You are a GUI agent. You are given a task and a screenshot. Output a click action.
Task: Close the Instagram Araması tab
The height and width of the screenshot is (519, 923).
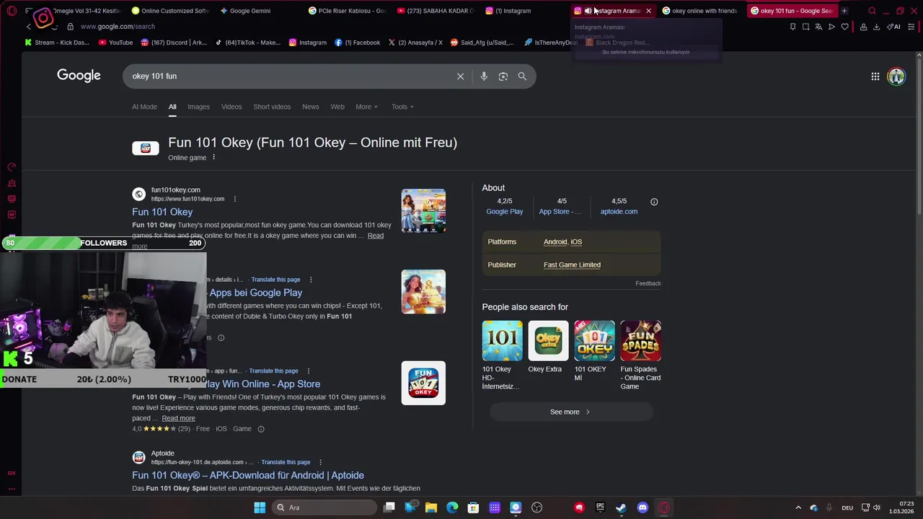point(648,11)
